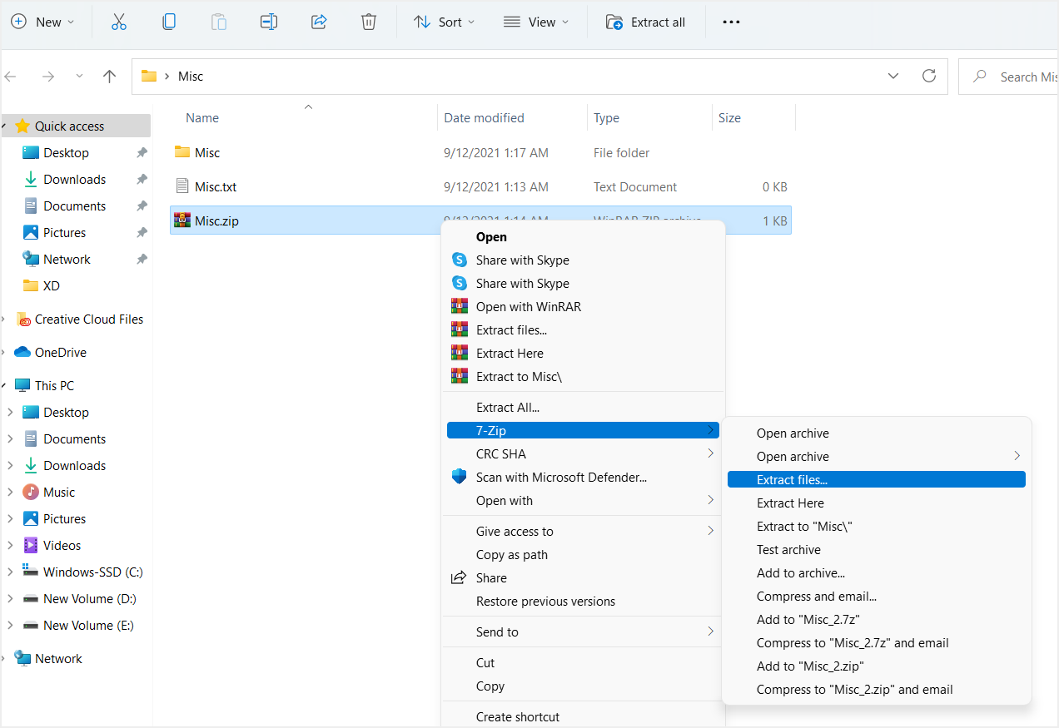Select OneDrive in navigation pane
The width and height of the screenshot is (1059, 728).
(60, 353)
